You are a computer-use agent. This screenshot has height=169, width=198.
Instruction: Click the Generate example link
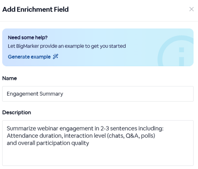[x=29, y=57]
